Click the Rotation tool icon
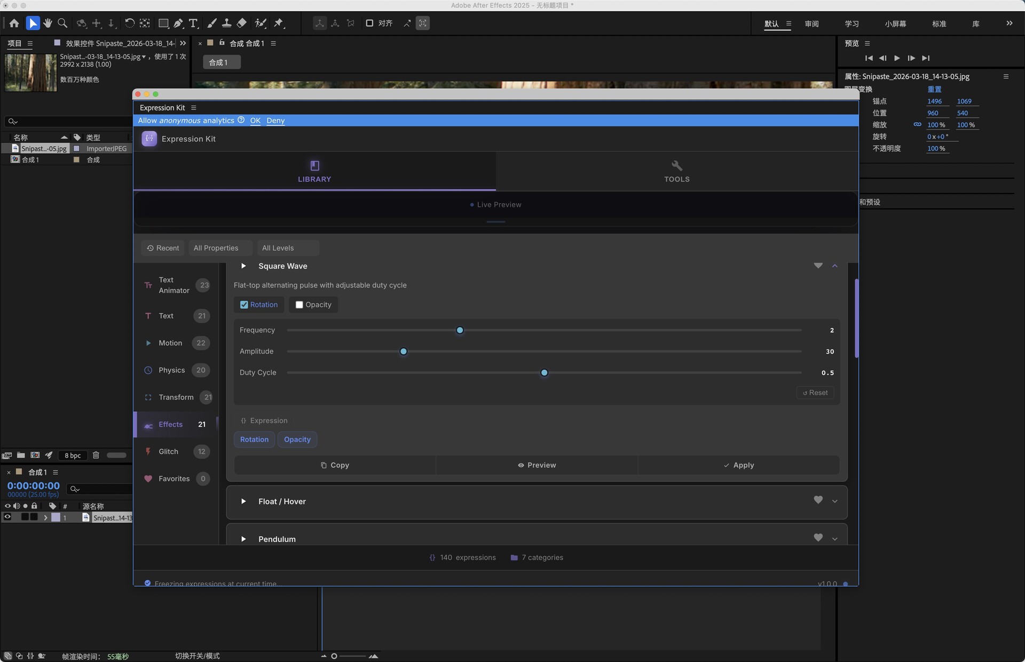The height and width of the screenshot is (662, 1025). click(130, 23)
